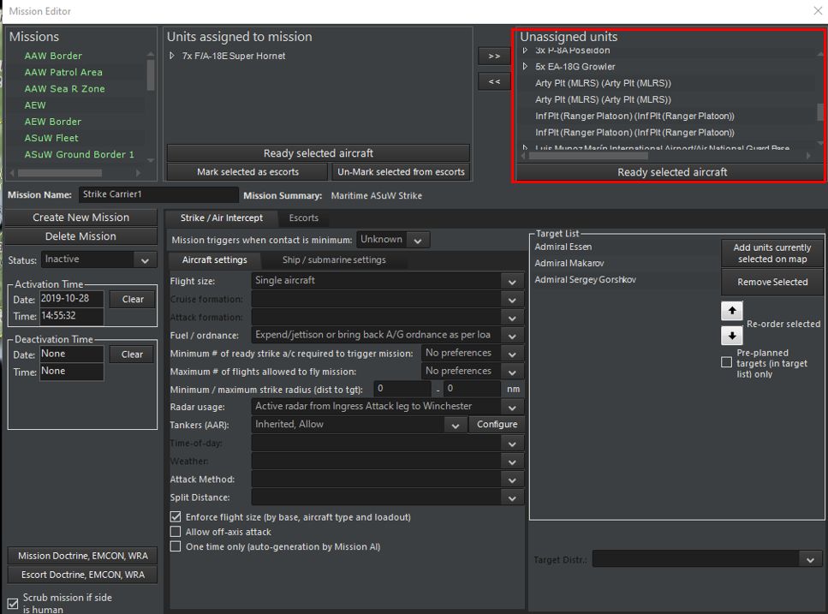This screenshot has height=614, width=828.
Task: Click Create New Mission button
Action: point(80,218)
